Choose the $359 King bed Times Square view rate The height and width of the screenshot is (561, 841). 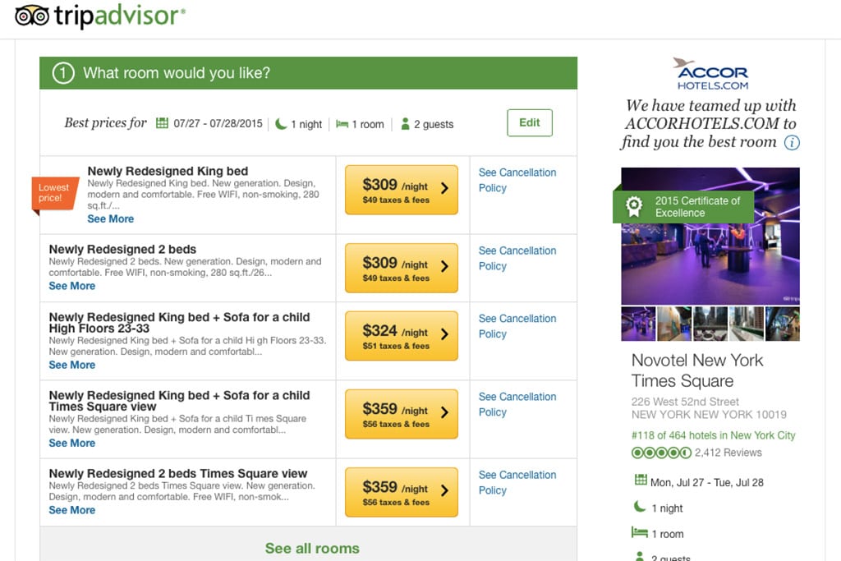point(401,414)
